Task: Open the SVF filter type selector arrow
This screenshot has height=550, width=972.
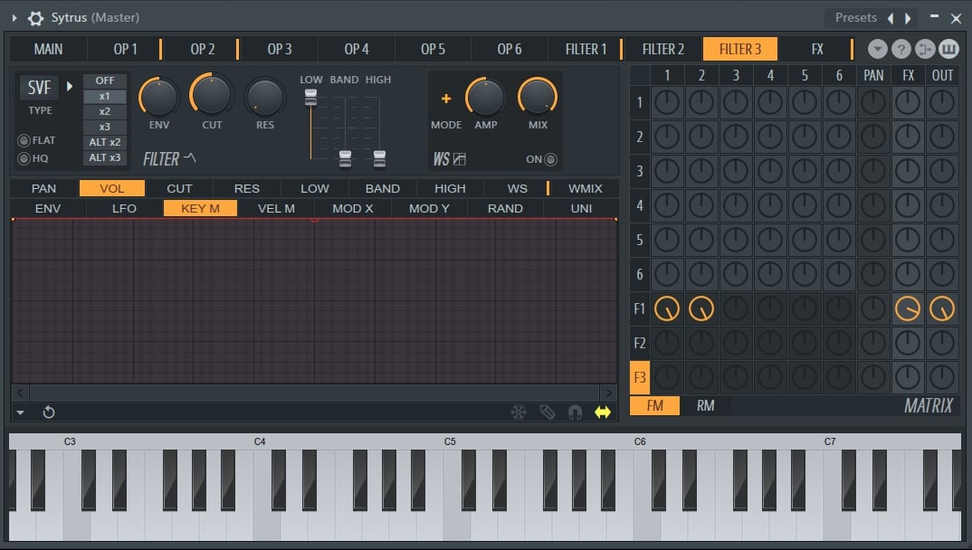Action: click(71, 87)
